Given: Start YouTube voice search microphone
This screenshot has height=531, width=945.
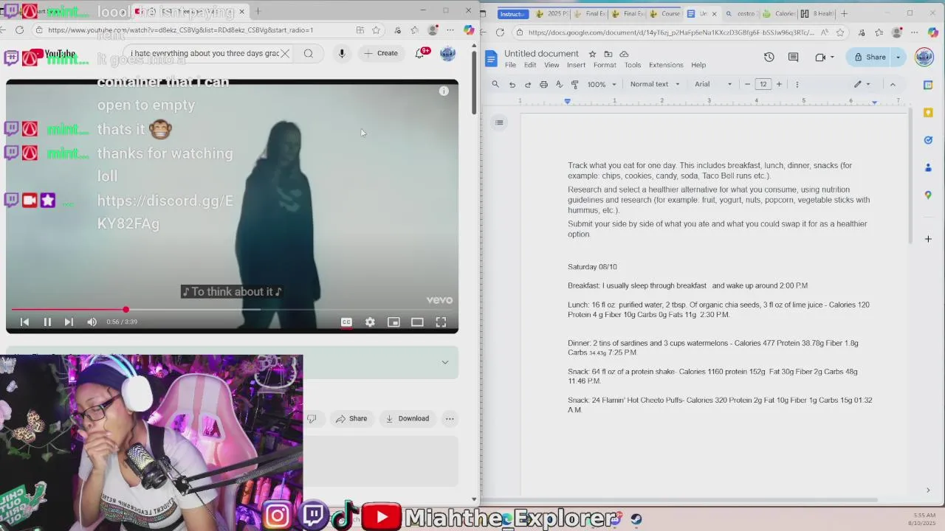Looking at the screenshot, I should pyautogui.click(x=342, y=53).
